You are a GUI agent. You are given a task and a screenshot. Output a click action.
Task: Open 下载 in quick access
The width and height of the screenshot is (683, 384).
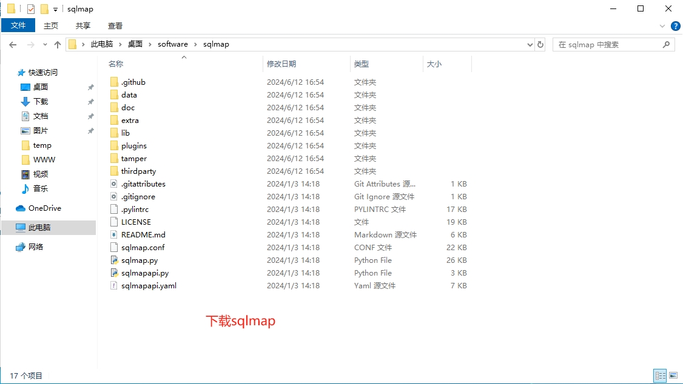[x=41, y=101]
